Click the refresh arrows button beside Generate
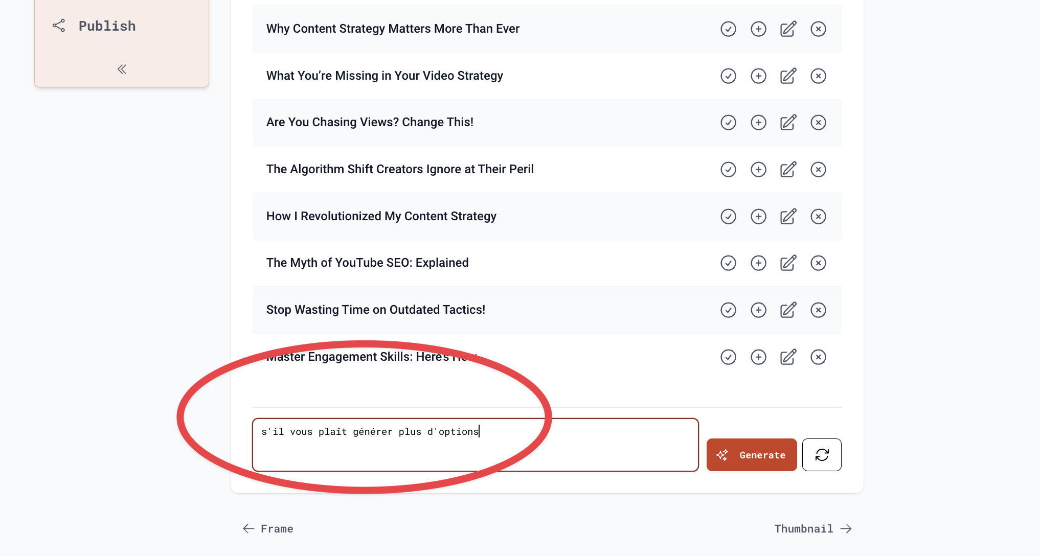Screen dimensions: 1040x556 point(822,455)
